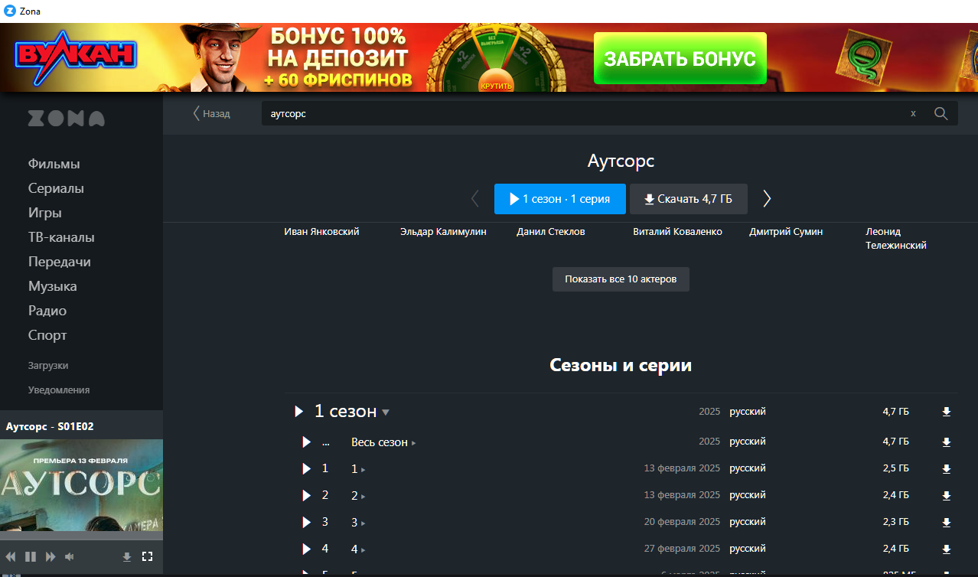Click the magnifier search icon
This screenshot has width=978, height=577.
pyautogui.click(x=941, y=113)
